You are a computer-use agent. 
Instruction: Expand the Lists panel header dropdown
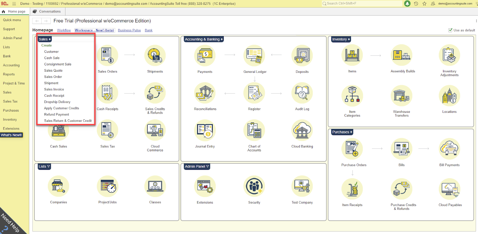44,167
